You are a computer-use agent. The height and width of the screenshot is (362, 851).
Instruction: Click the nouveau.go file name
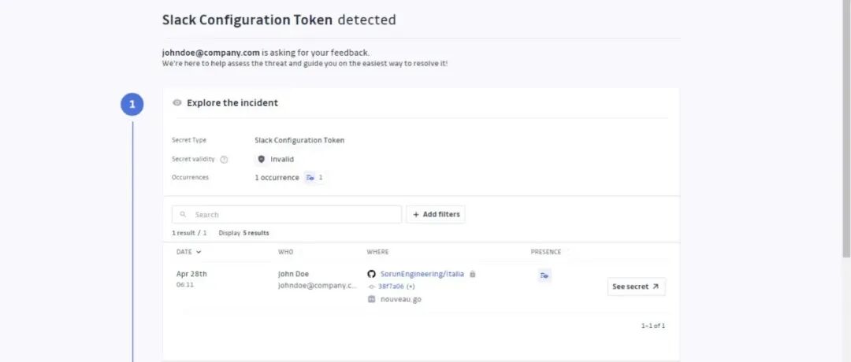pyautogui.click(x=401, y=299)
